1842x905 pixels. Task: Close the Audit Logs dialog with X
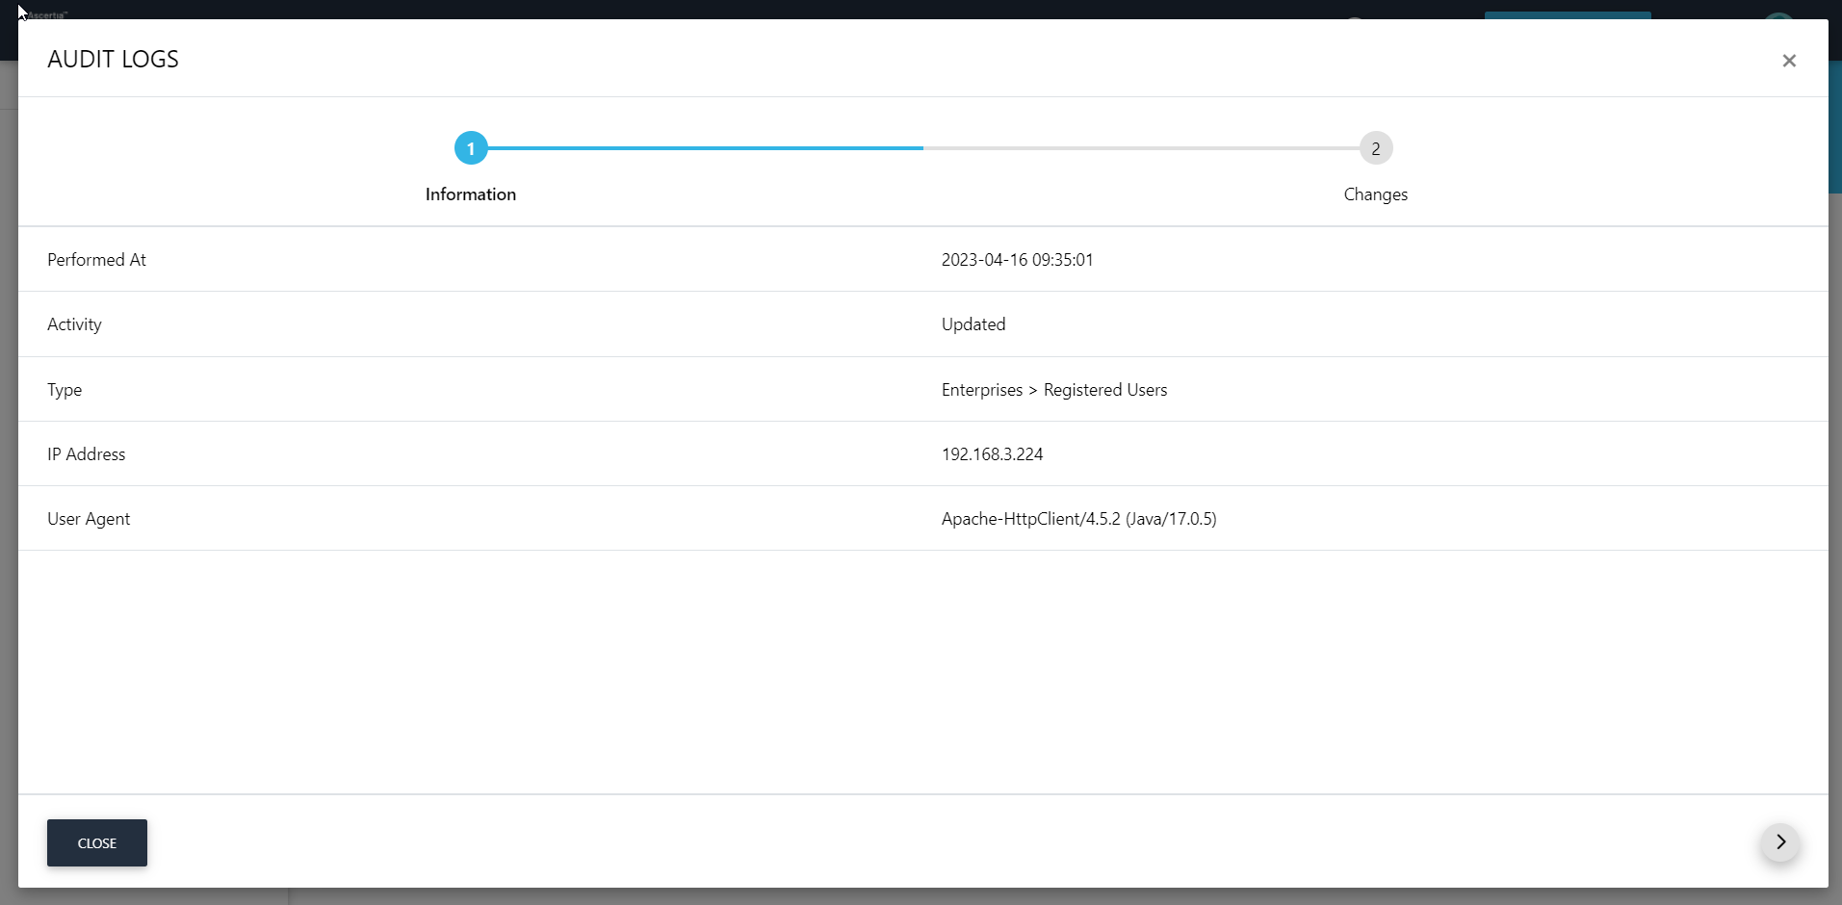[x=1788, y=61]
